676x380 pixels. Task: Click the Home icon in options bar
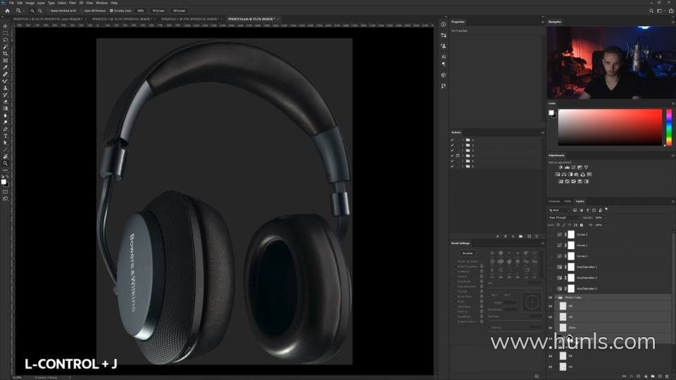(x=7, y=11)
